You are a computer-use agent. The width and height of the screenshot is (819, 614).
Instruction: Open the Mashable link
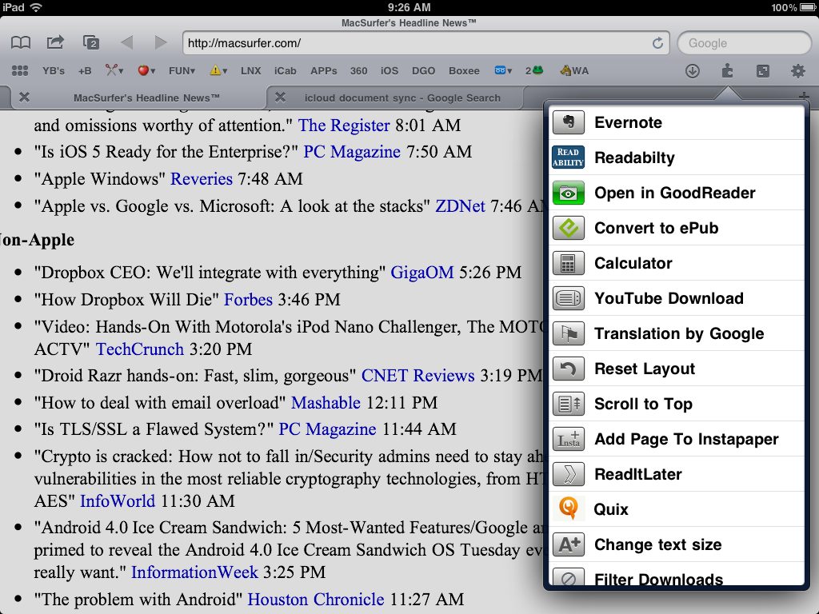pyautogui.click(x=326, y=403)
